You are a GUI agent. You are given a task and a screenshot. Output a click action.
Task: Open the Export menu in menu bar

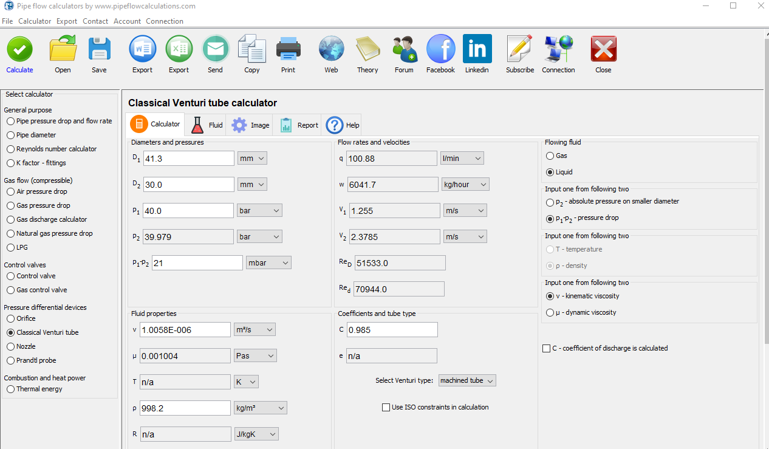click(x=67, y=21)
